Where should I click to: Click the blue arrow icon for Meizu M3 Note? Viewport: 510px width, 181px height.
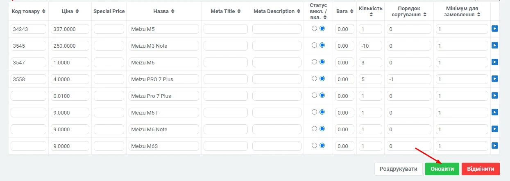pos(495,46)
